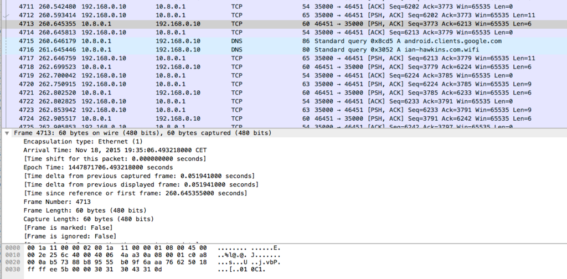The height and width of the screenshot is (279, 567).
Task: Select packet row 4714 in list
Action: click(221, 33)
